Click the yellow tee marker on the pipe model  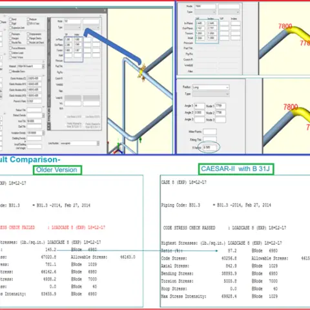(x=142, y=72)
